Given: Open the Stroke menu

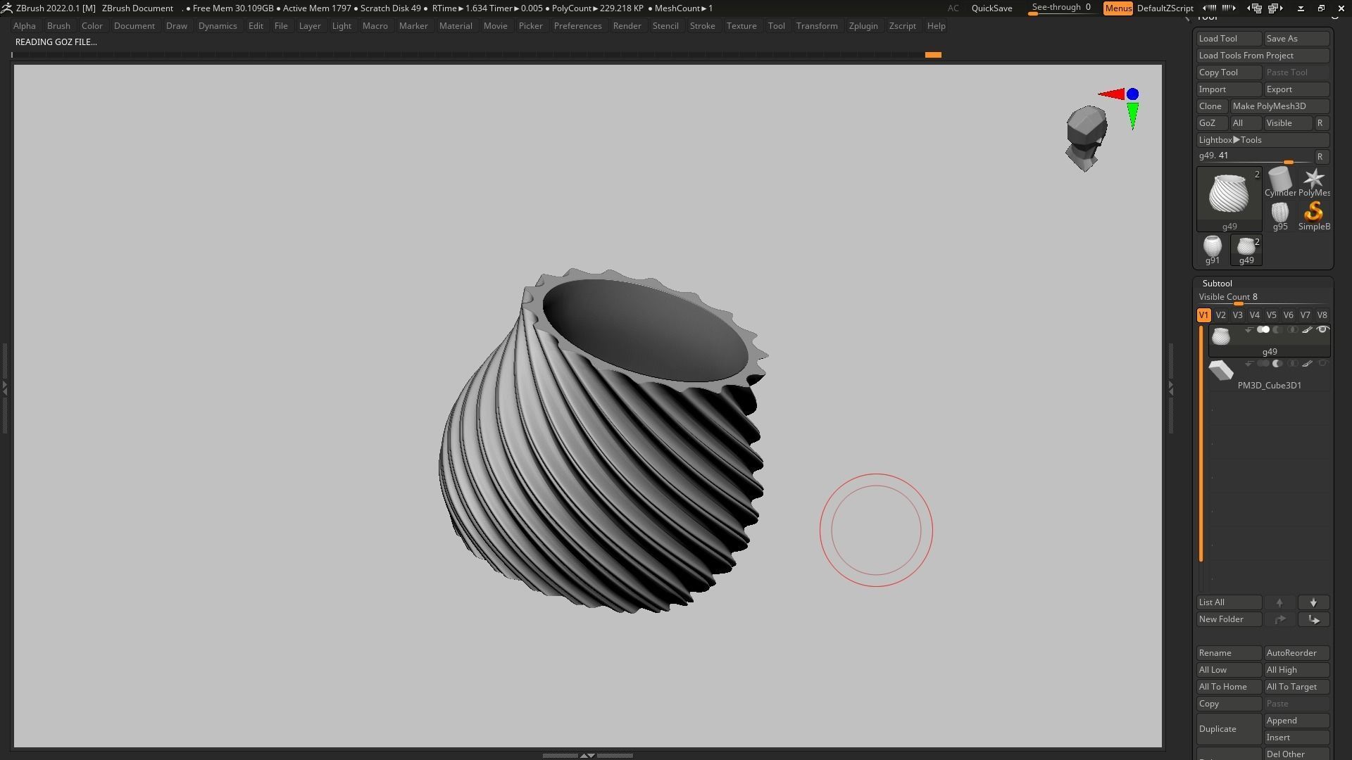Looking at the screenshot, I should pyautogui.click(x=702, y=26).
